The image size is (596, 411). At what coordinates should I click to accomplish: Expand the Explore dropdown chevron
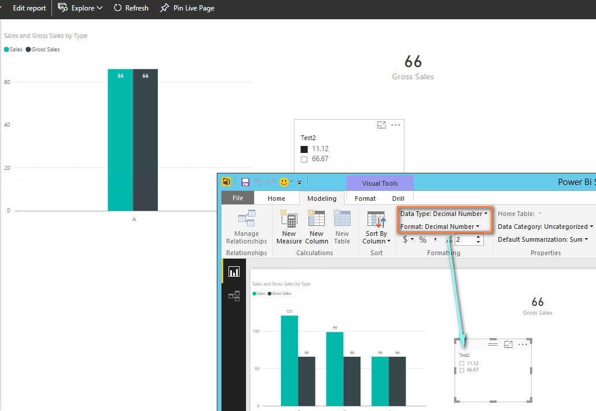[x=99, y=8]
